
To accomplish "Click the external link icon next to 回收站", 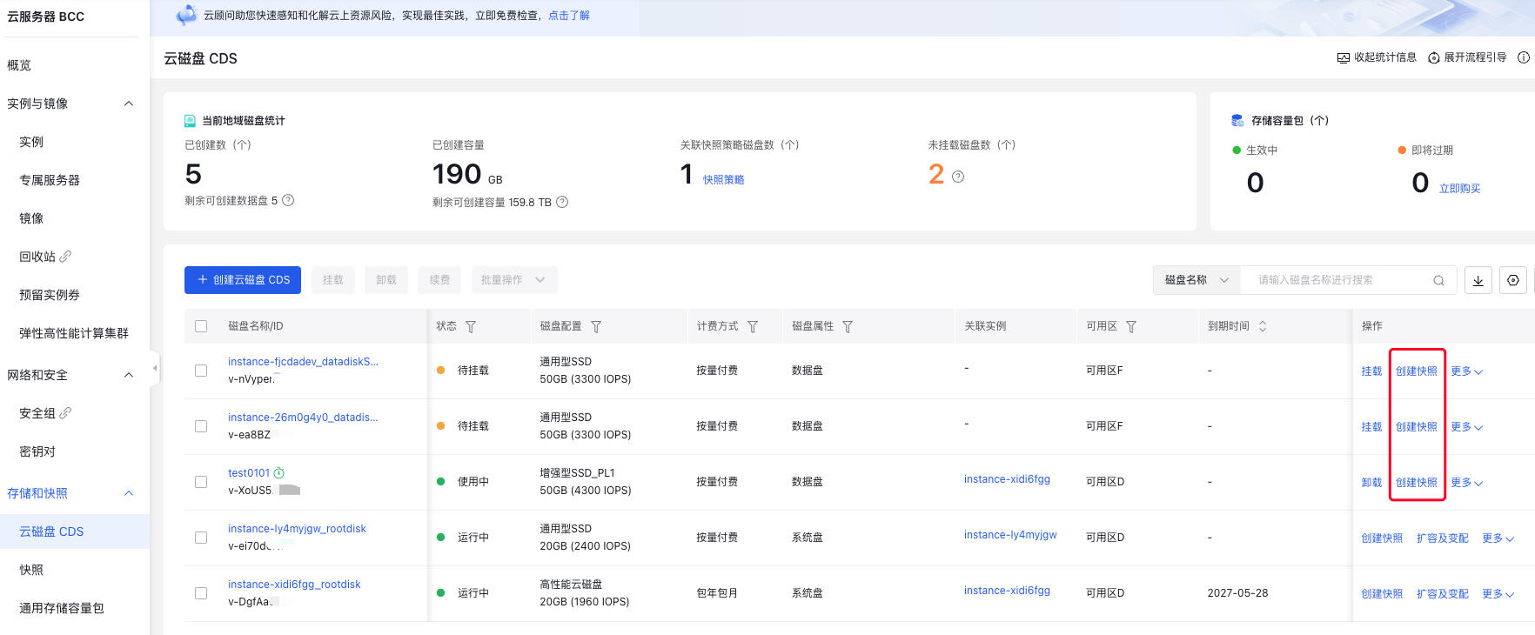I will [65, 257].
